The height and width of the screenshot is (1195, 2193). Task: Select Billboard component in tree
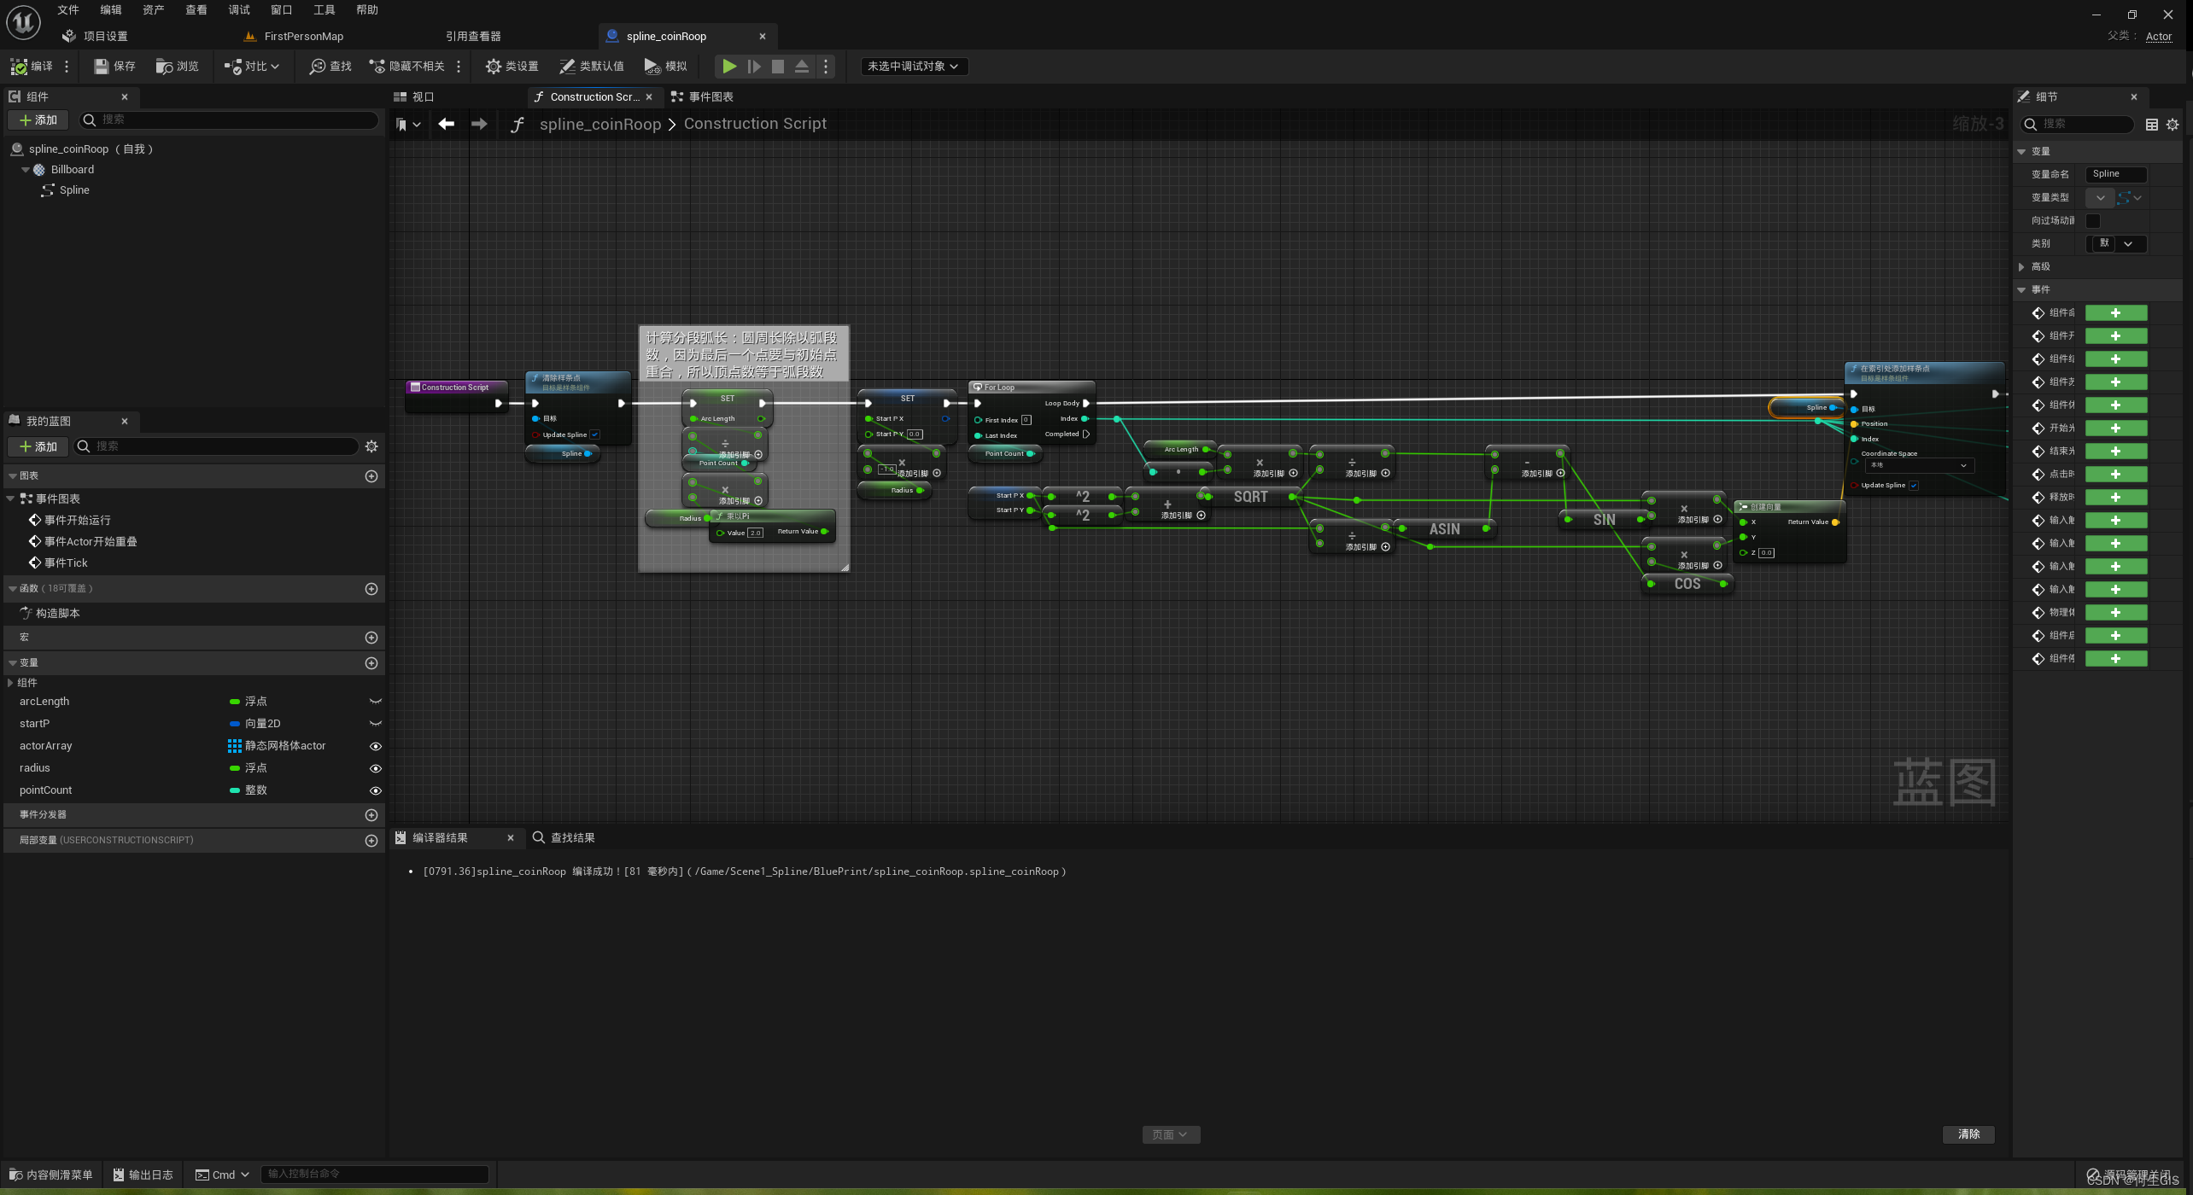(73, 169)
